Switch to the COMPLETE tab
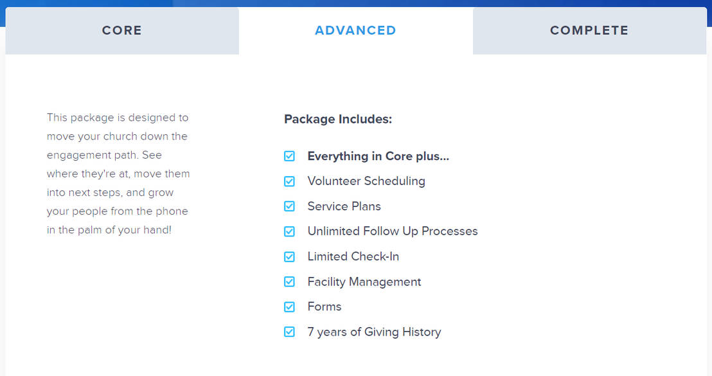Screen dimensions: 712x376 click(x=589, y=30)
